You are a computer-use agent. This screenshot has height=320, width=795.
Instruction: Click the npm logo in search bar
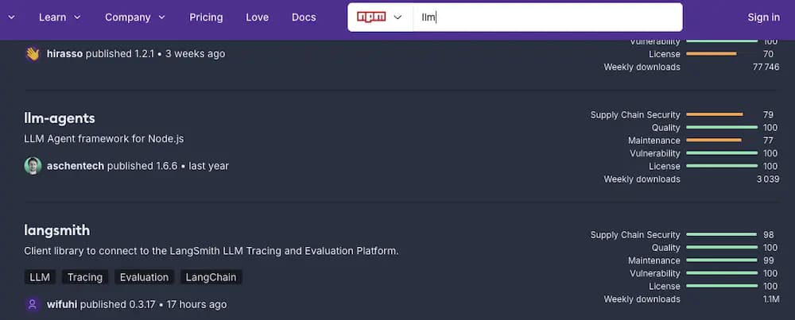pyautogui.click(x=370, y=17)
